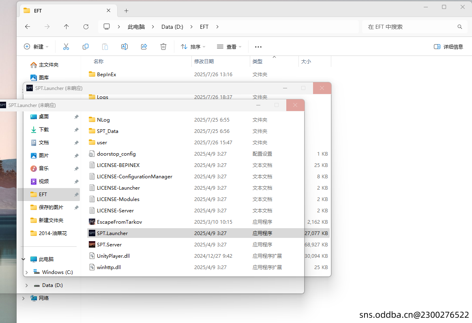
Task: Open the 排序 sort dropdown
Action: pos(193,47)
